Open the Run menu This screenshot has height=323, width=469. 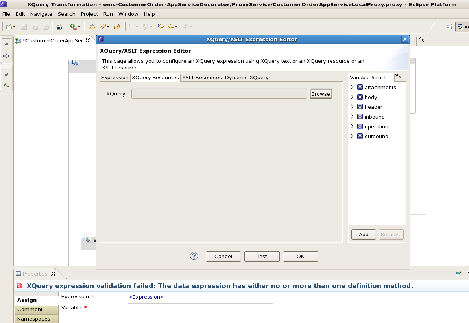pos(108,14)
